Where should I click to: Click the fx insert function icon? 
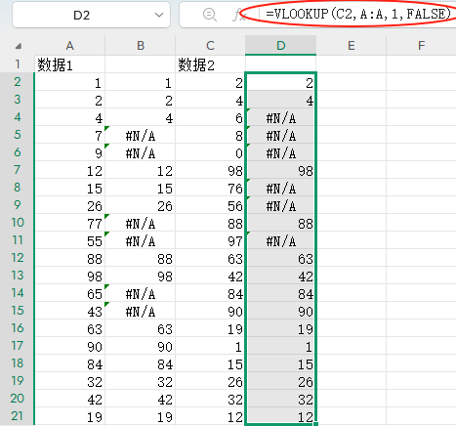(238, 15)
